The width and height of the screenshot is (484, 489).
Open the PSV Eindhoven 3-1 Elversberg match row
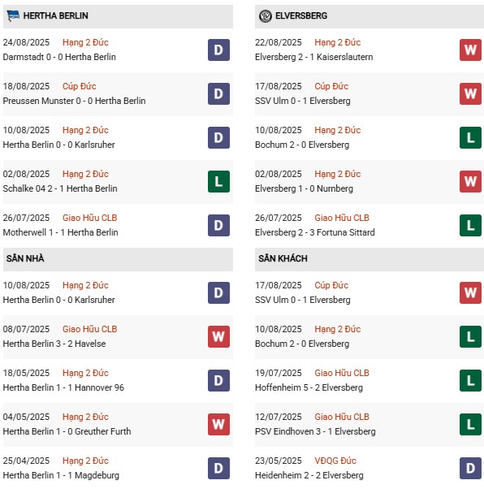tap(369, 424)
